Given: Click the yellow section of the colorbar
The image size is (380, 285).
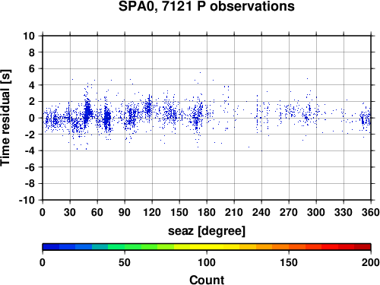Looking at the screenshot, I should click(207, 247).
